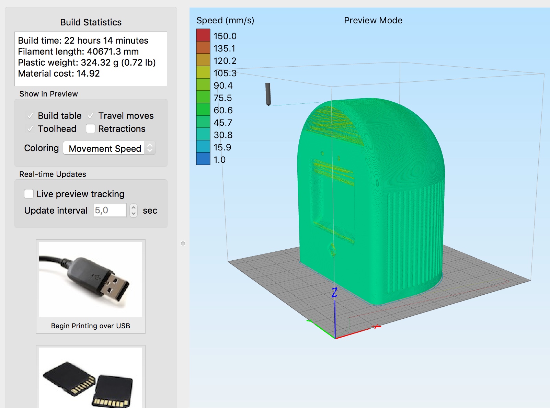Disable Travel moves in preview
The image size is (550, 408).
91,116
